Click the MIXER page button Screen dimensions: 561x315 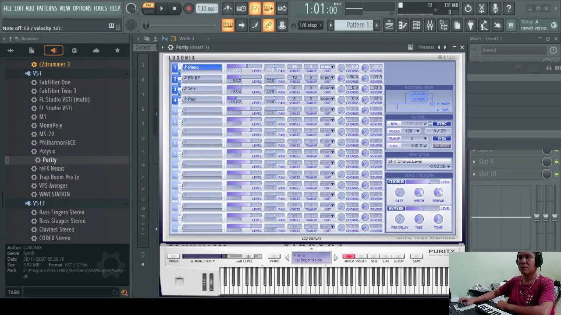pos(349,256)
